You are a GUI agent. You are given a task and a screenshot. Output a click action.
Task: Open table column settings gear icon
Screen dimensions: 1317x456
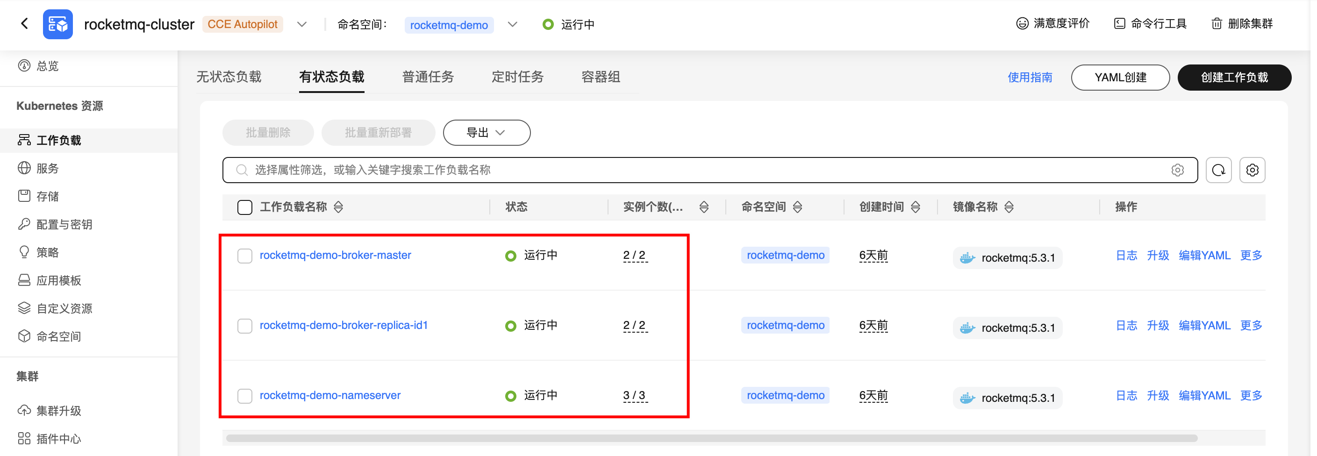(x=1252, y=170)
